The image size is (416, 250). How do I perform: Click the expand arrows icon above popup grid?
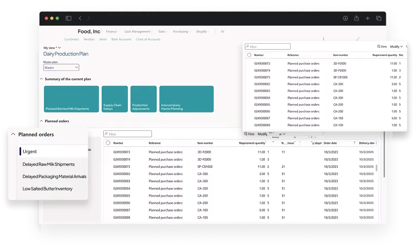pyautogui.click(x=358, y=39)
